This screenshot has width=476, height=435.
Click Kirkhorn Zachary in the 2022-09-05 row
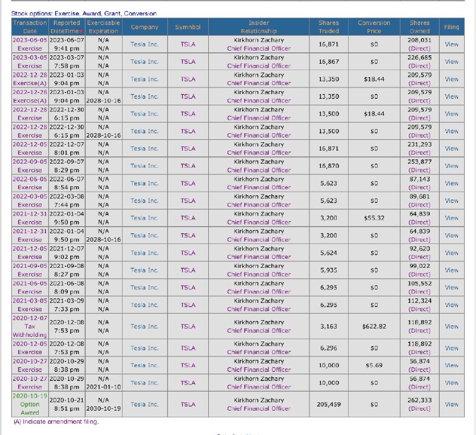(259, 162)
